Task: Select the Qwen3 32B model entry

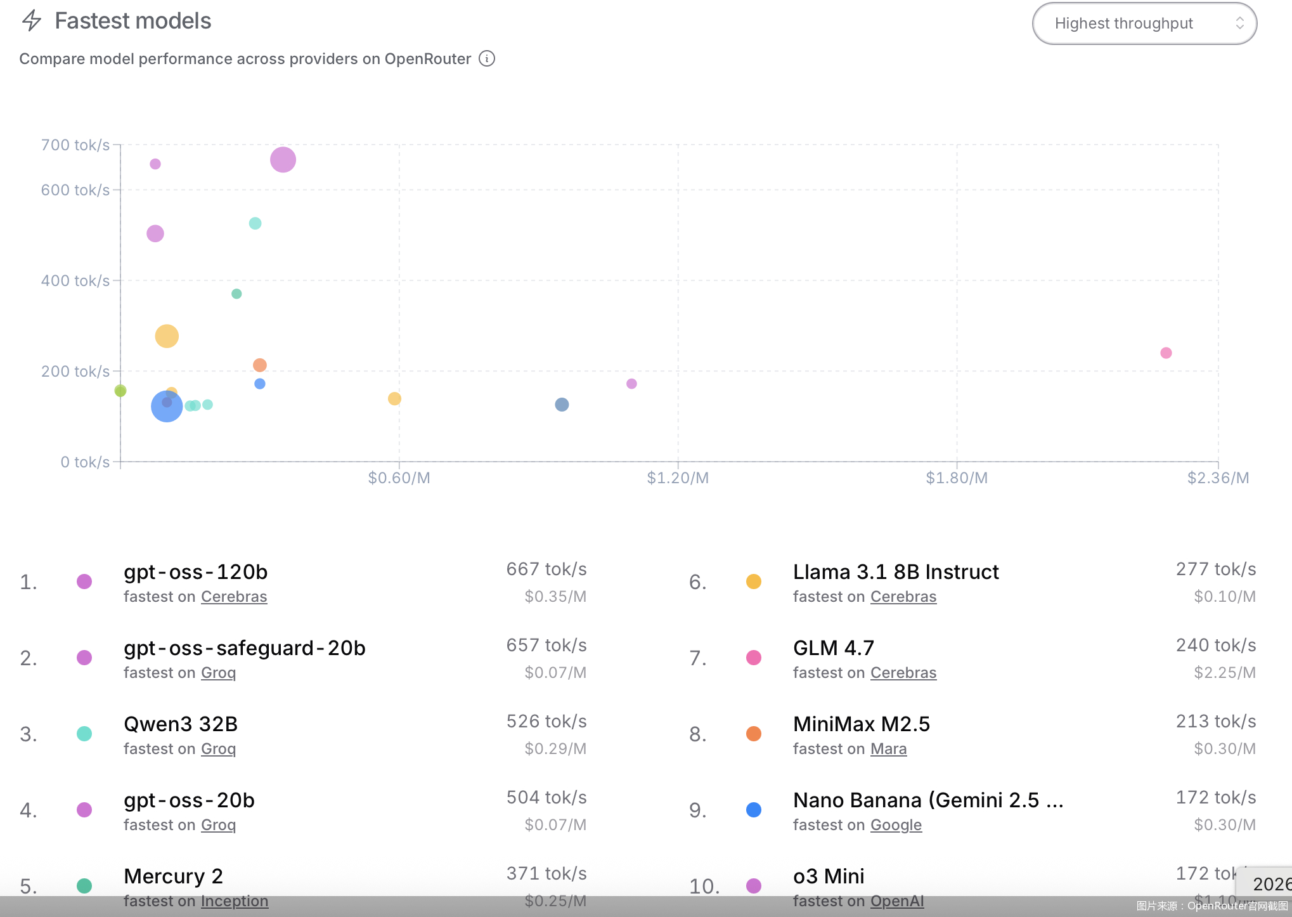Action: (181, 724)
